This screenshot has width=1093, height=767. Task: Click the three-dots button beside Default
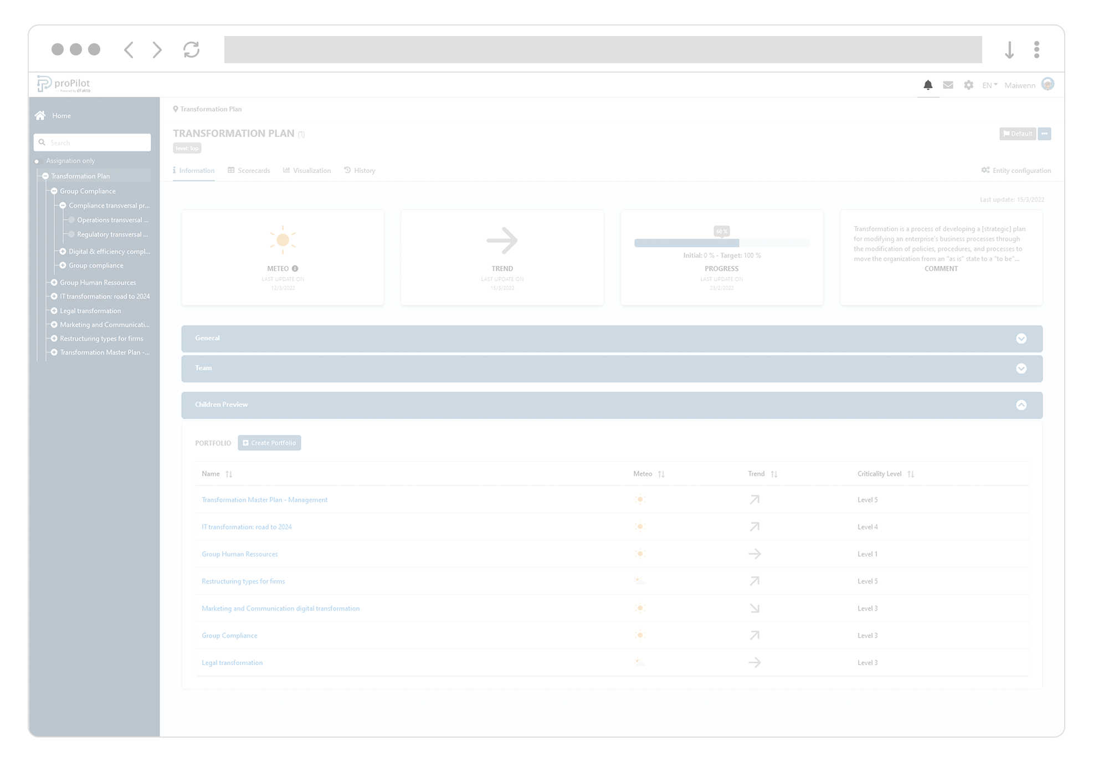tap(1044, 134)
